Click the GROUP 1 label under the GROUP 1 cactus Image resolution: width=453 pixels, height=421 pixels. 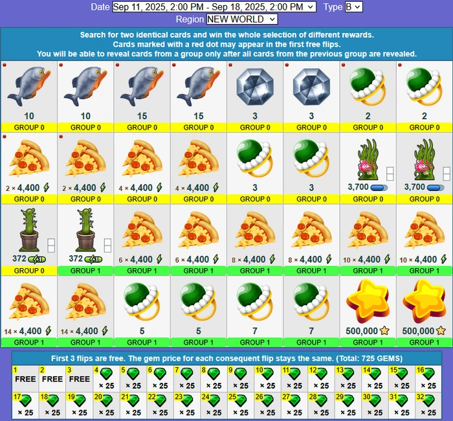pos(85,271)
